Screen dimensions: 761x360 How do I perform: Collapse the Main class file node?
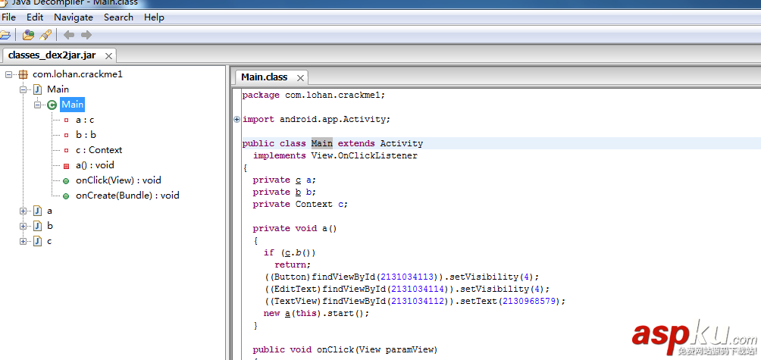pos(23,89)
